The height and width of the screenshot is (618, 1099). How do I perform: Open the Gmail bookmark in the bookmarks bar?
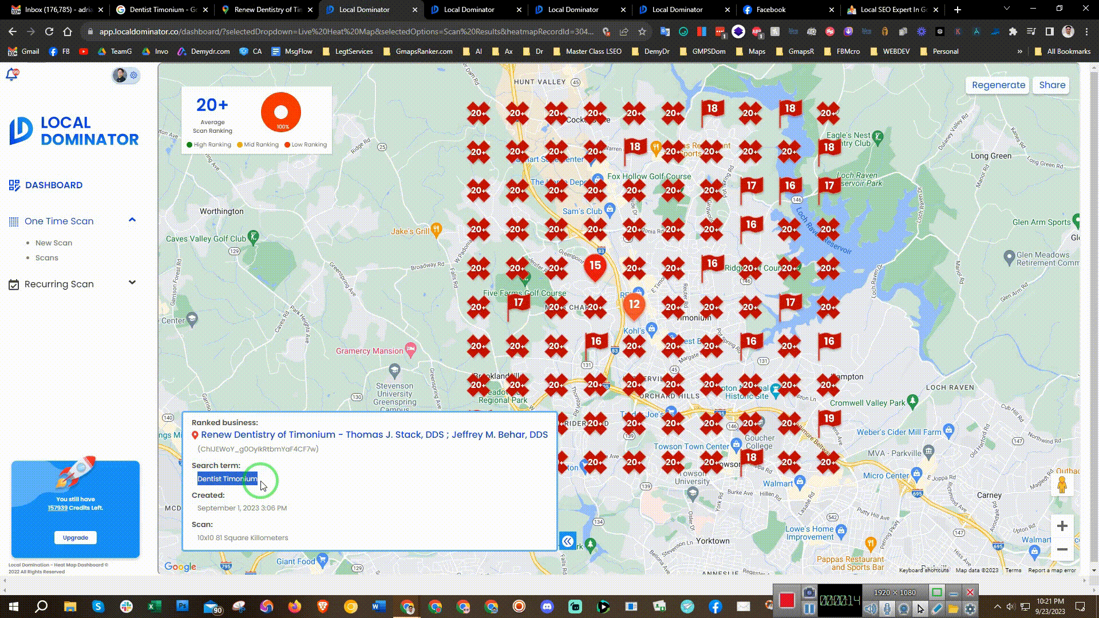24,51
